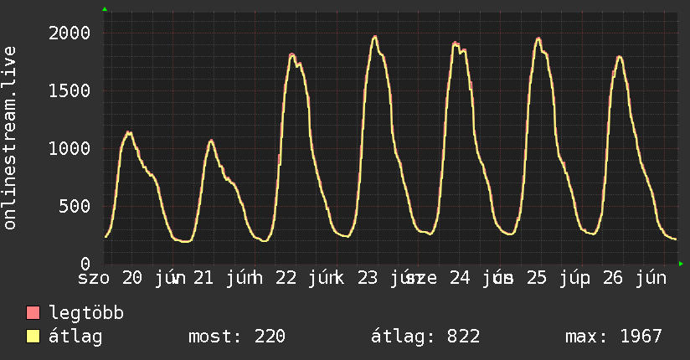Click the '20' date label on x-axis
The height and width of the screenshot is (360, 690).
point(132,278)
